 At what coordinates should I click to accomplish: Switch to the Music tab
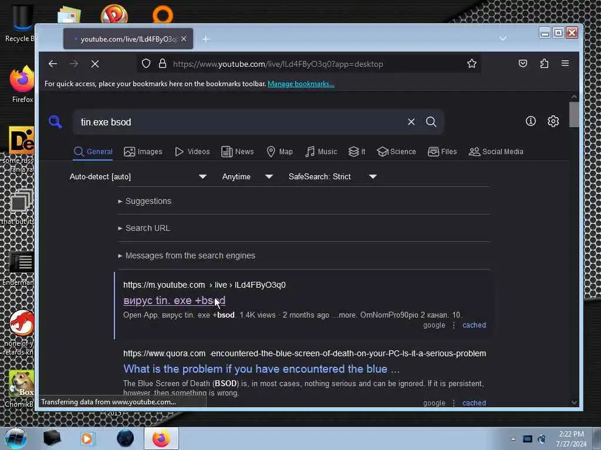click(x=321, y=152)
